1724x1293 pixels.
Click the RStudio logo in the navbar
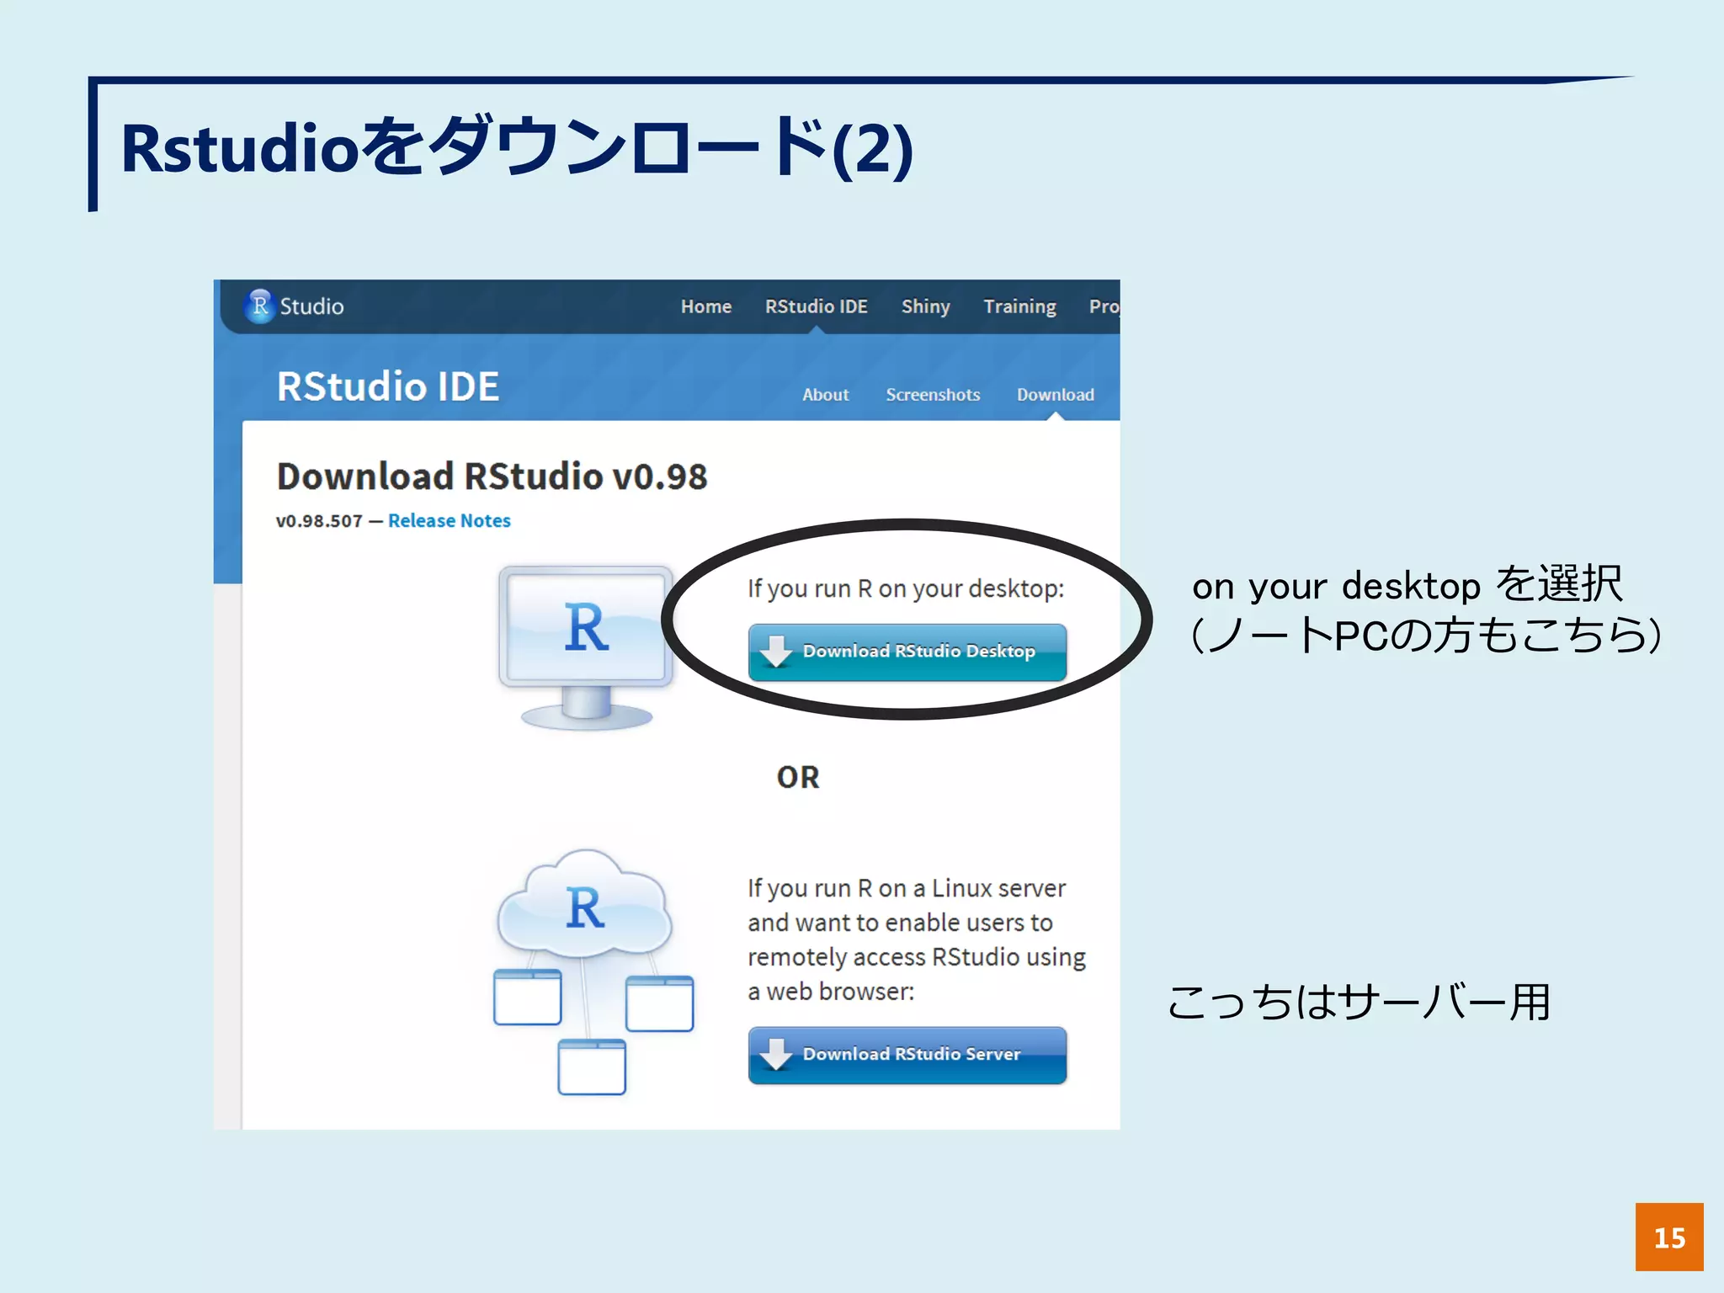(x=295, y=306)
